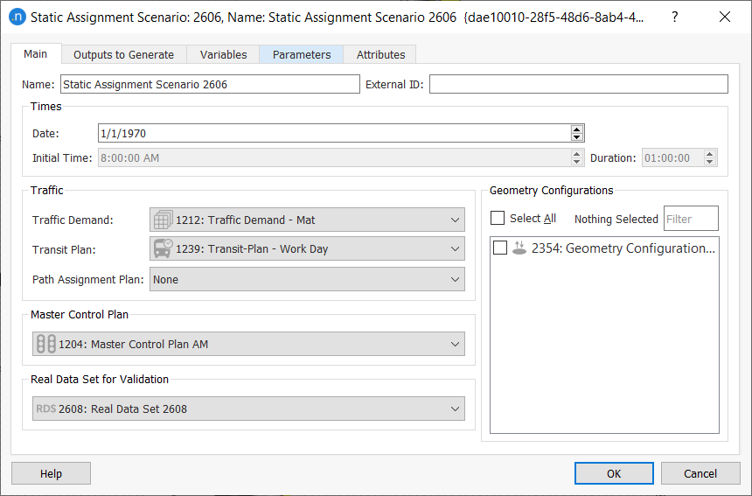This screenshot has height=496, width=752.
Task: Check the Select All checkbox
Action: click(x=498, y=219)
